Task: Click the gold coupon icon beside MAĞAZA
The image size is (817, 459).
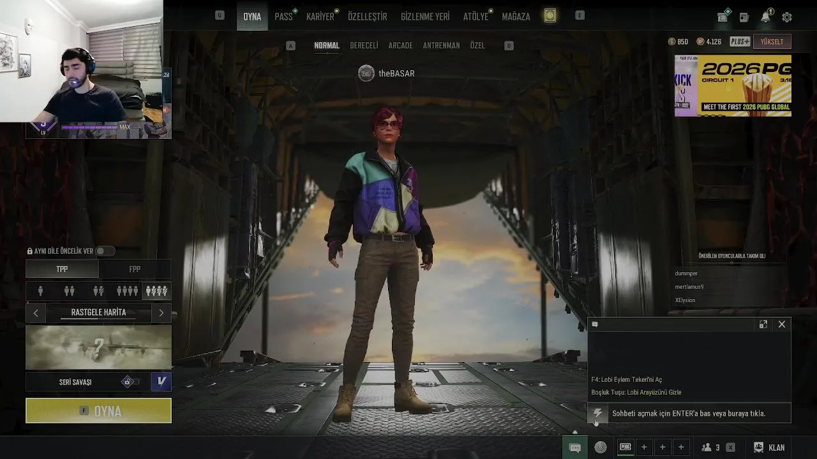Action: [550, 16]
